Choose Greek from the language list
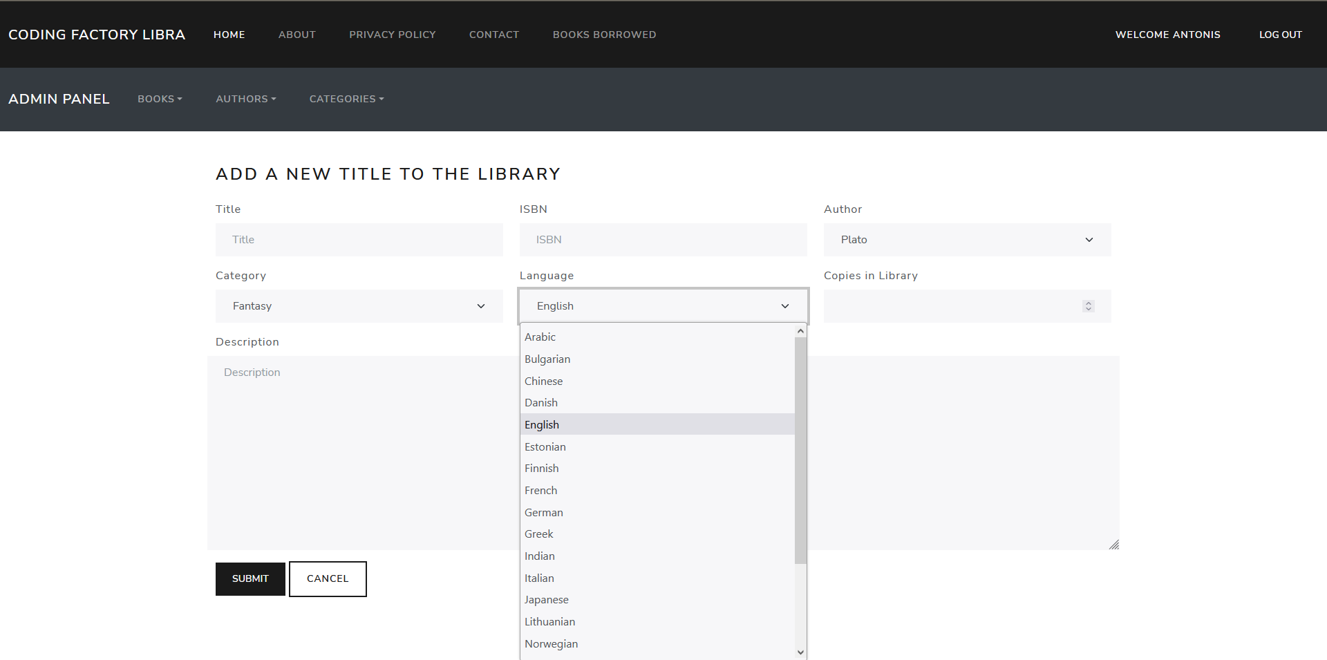1327x660 pixels. click(x=539, y=534)
